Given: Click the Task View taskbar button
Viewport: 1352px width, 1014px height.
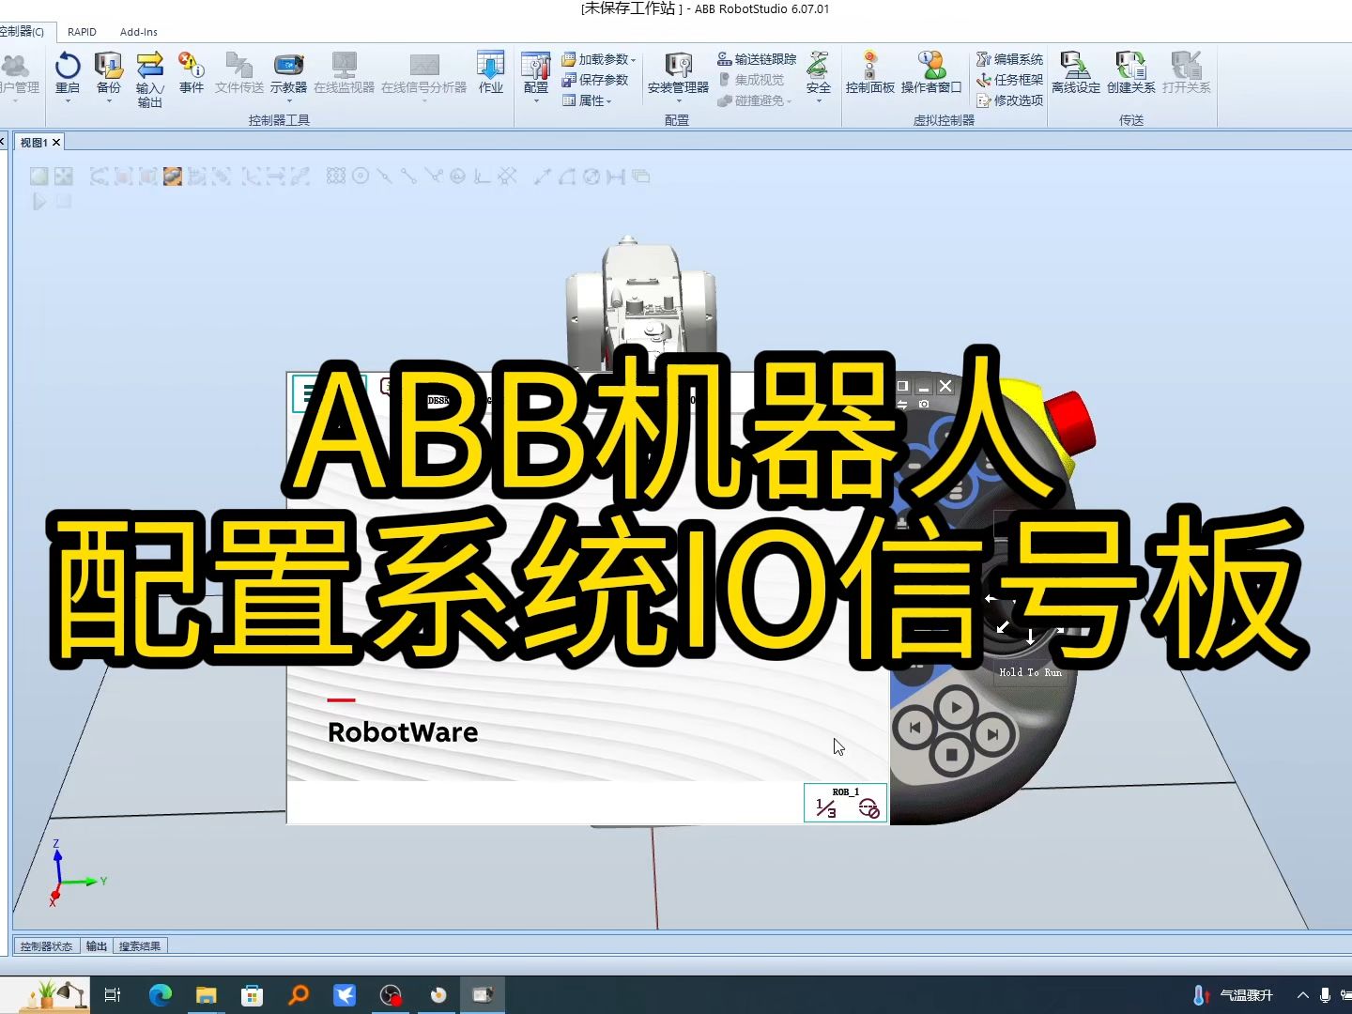Looking at the screenshot, I should [113, 995].
